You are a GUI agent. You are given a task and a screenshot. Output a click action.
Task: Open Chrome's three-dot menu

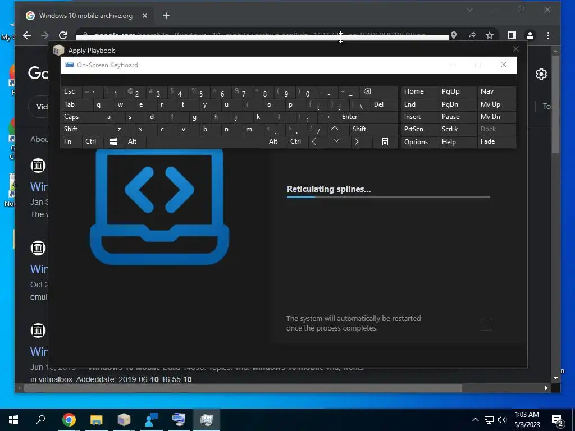point(548,35)
